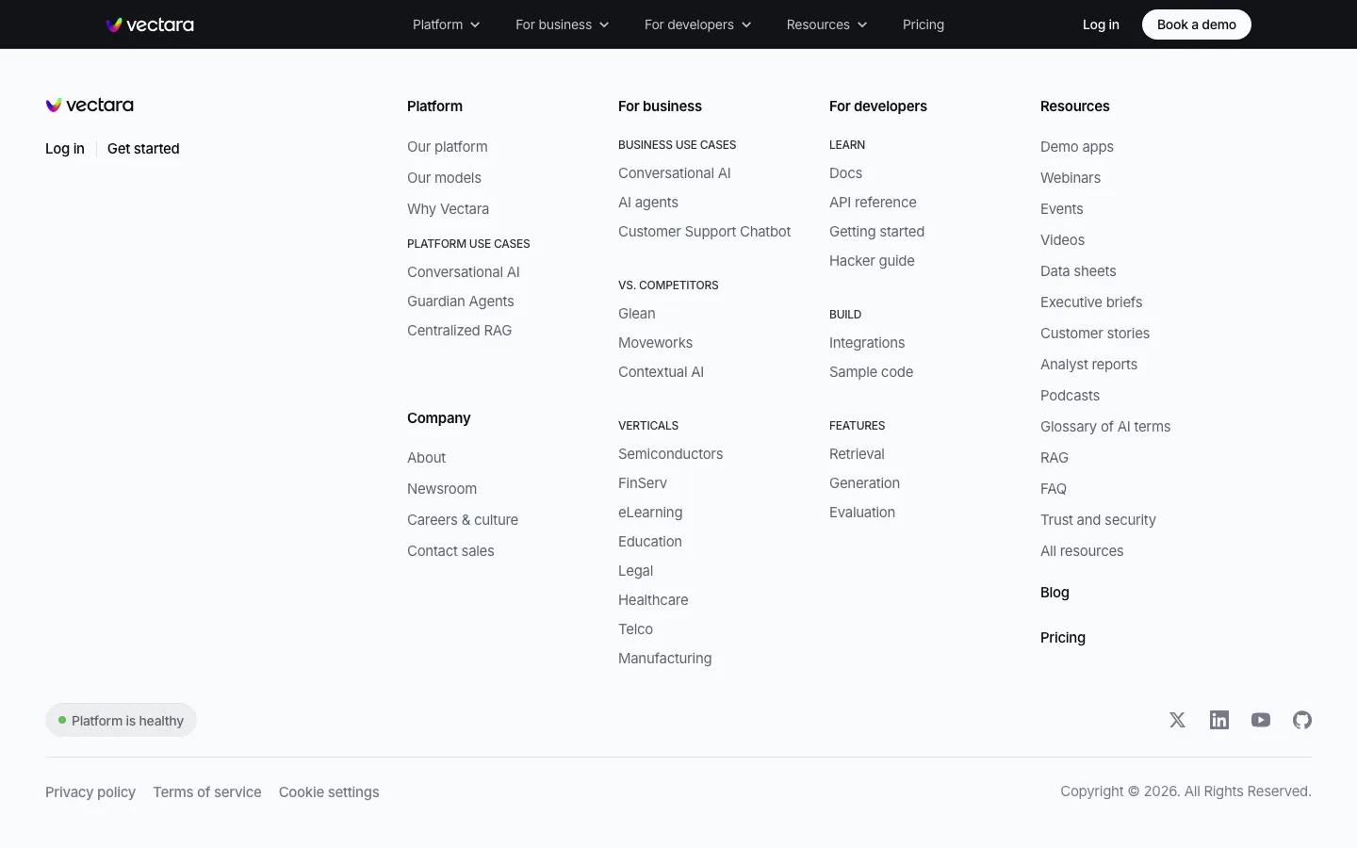Open the Terms of service link
Screen dimensions: 1357x848
pyautogui.click(x=207, y=792)
